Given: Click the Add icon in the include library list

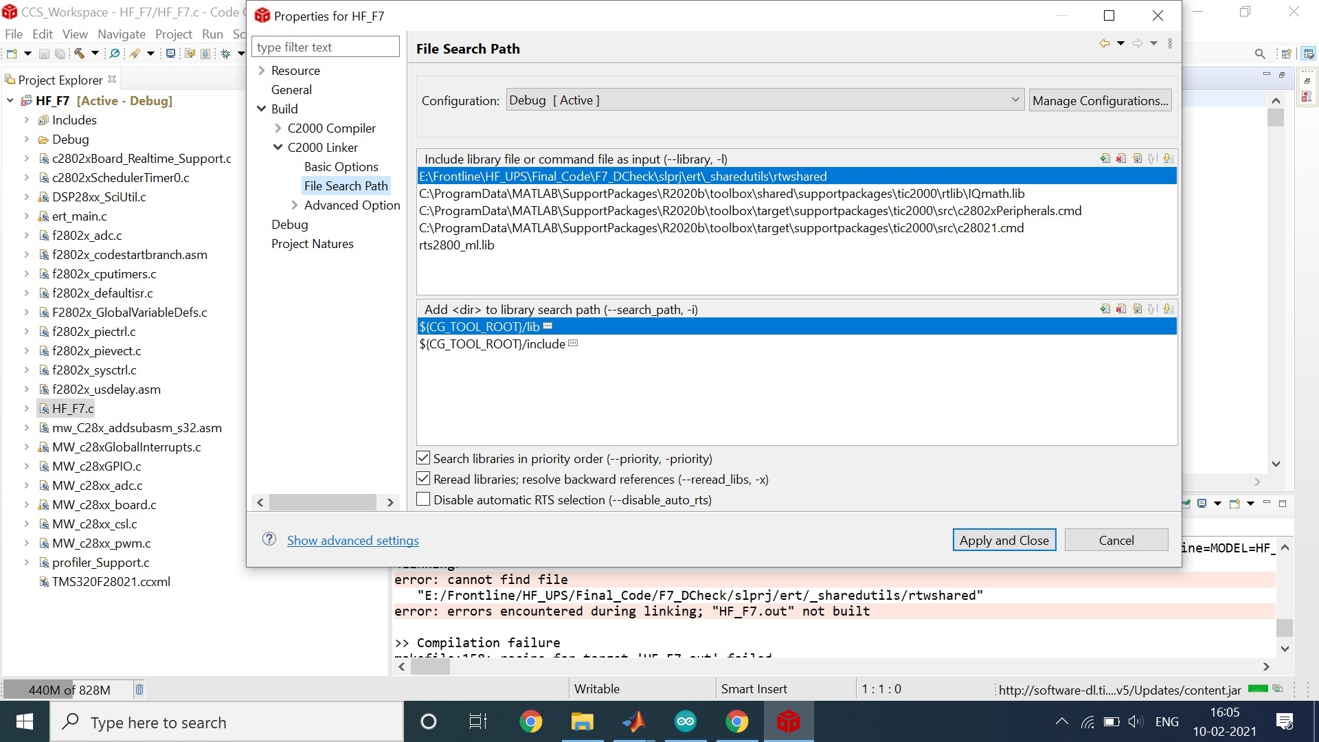Looking at the screenshot, I should [1105, 159].
